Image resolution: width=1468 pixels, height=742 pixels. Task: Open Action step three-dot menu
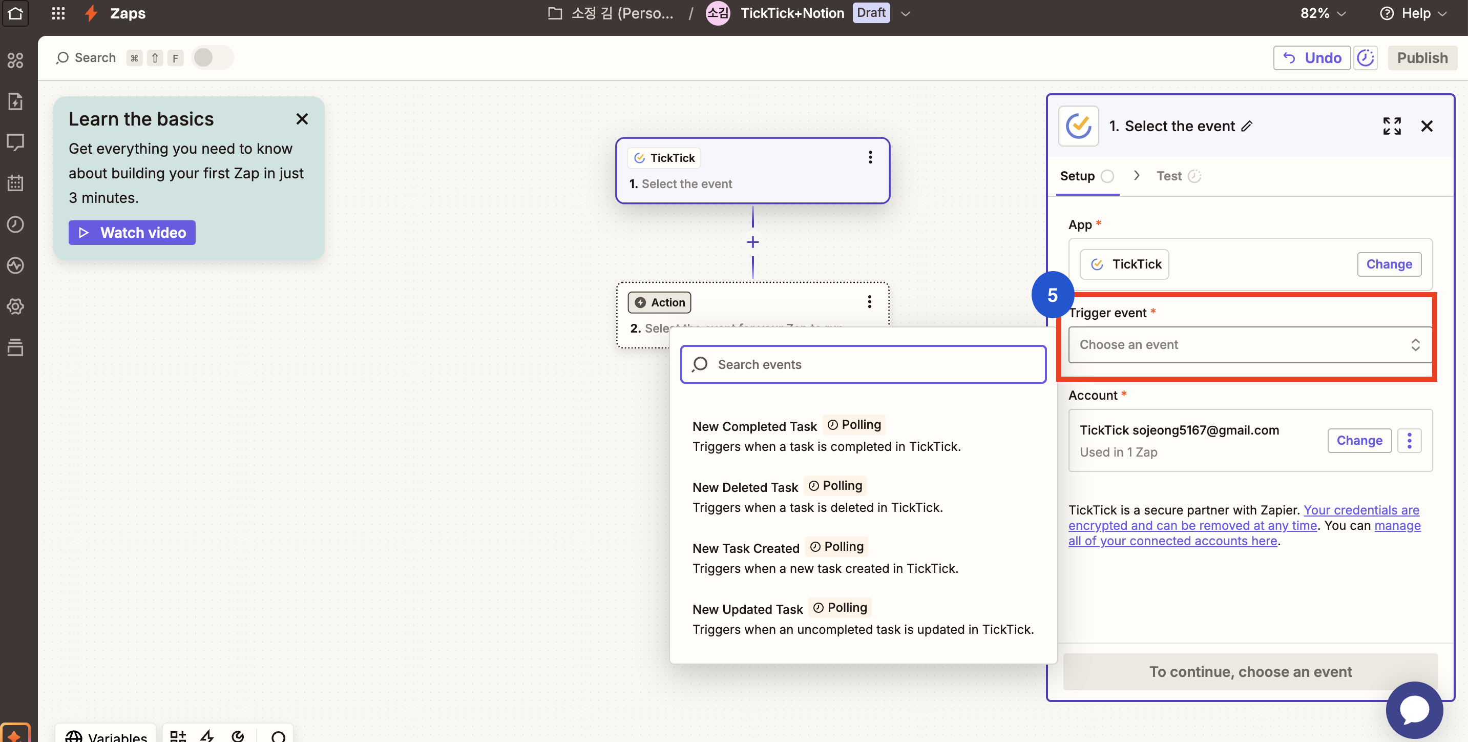click(x=870, y=302)
